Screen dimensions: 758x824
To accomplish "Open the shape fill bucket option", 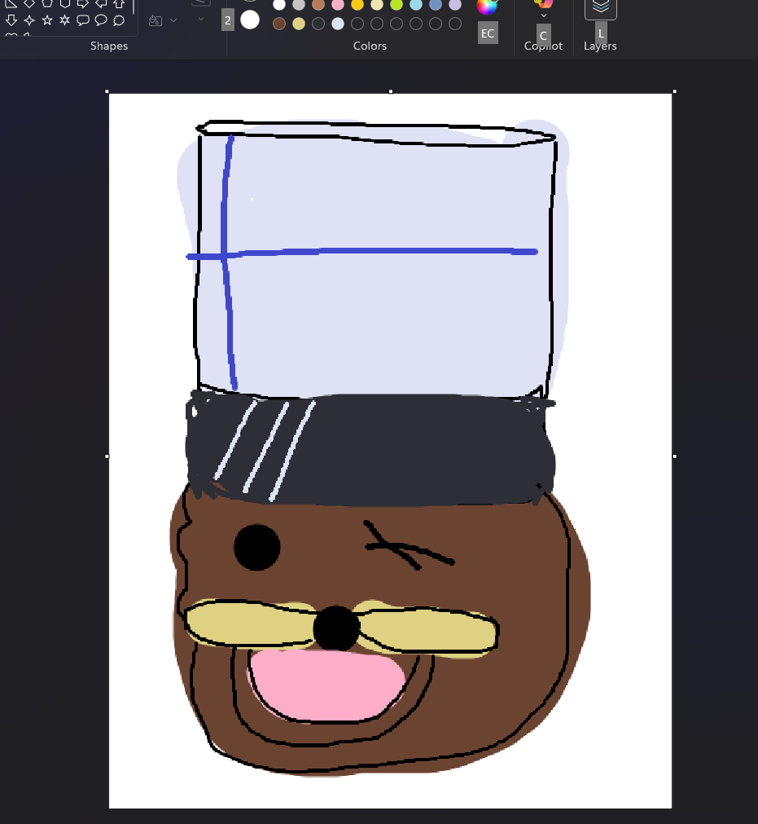I will pos(156,20).
